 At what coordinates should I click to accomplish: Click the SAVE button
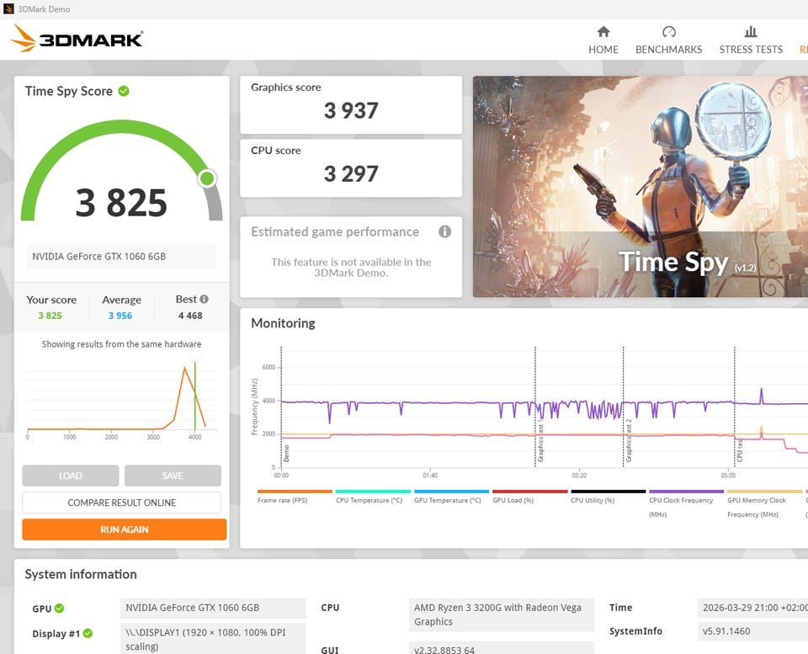point(173,476)
